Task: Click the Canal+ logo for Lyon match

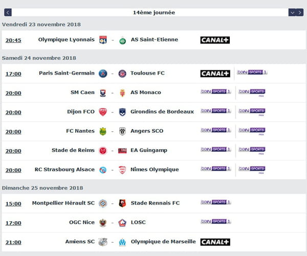Action: click(x=215, y=40)
